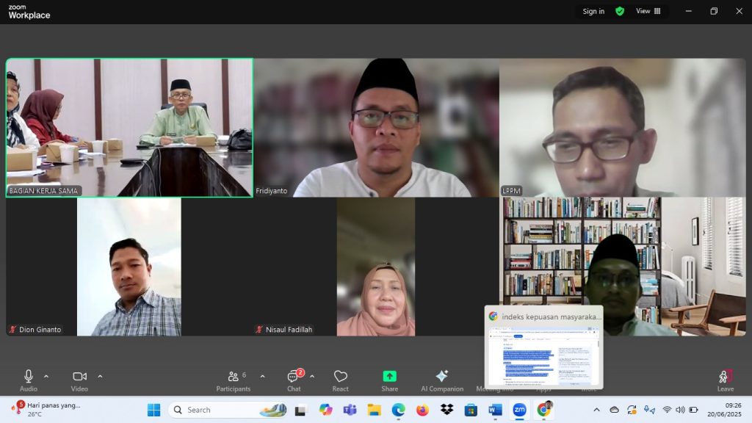Click the green encryption shield icon

point(620,11)
